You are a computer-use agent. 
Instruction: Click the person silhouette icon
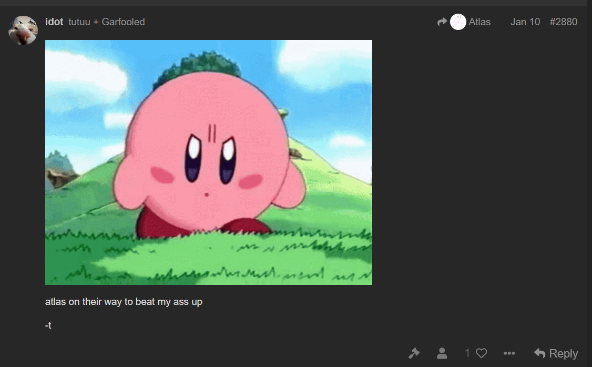442,353
